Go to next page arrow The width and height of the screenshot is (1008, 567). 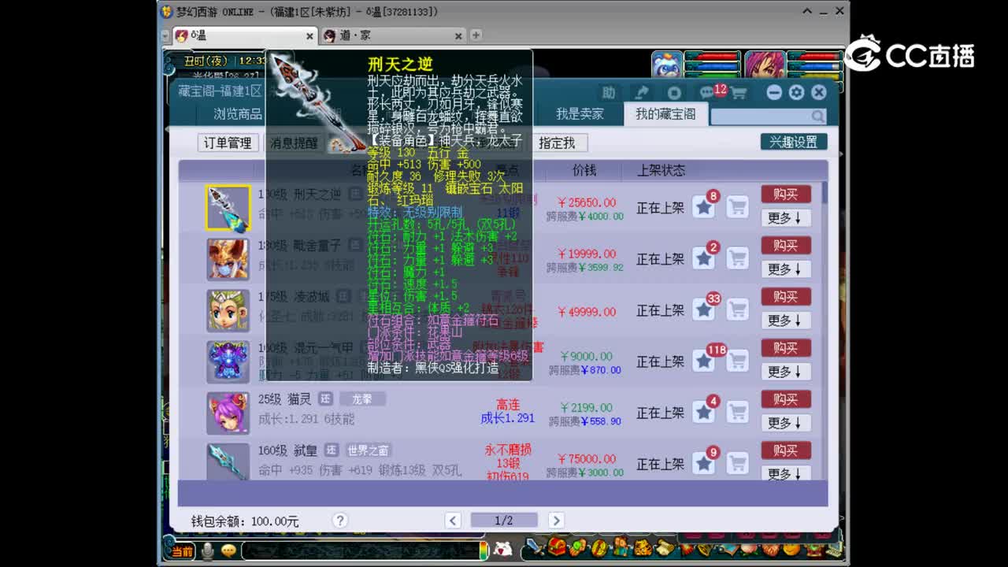[x=556, y=521]
